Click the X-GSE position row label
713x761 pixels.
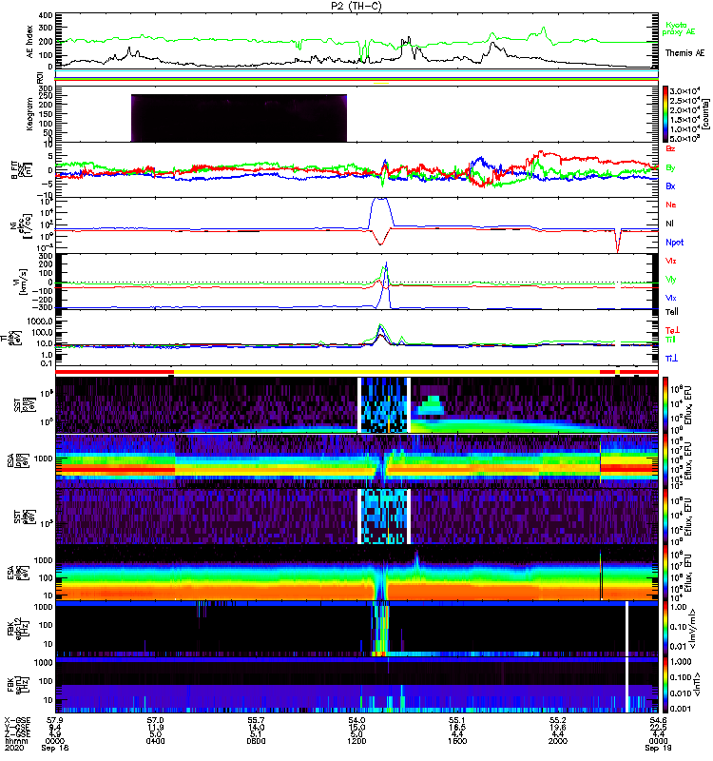click(x=16, y=721)
